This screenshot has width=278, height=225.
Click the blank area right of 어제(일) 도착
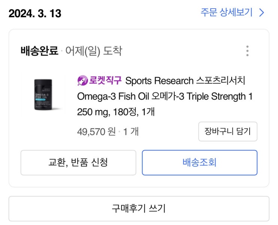180,51
